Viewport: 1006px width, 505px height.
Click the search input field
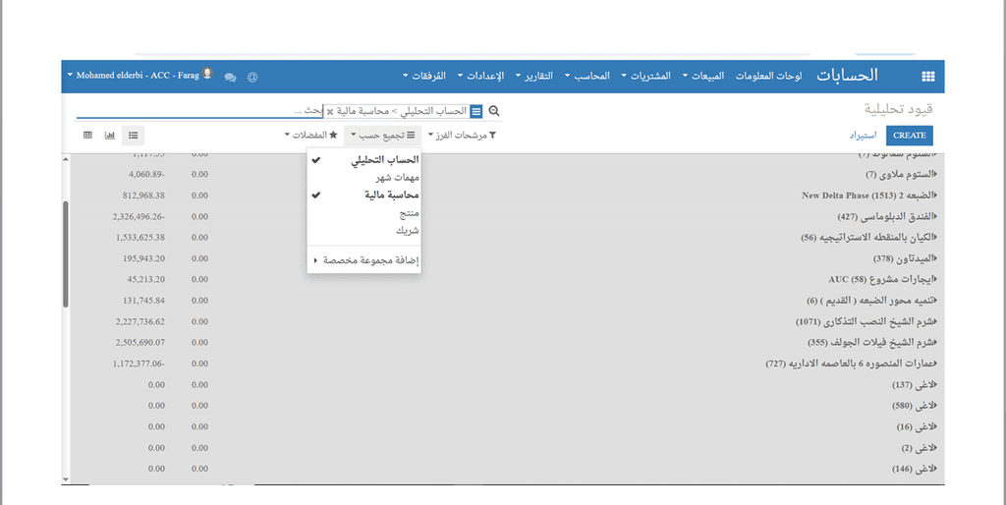pyautogui.click(x=198, y=111)
